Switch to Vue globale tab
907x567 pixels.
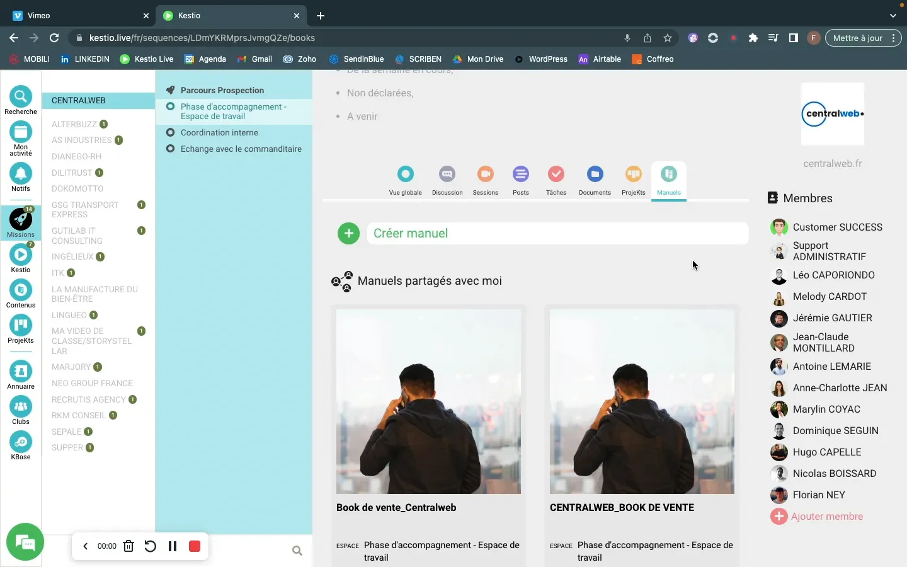(x=406, y=180)
